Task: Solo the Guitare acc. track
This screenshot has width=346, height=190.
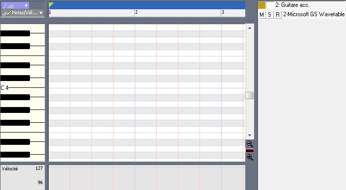Action: tap(269, 15)
